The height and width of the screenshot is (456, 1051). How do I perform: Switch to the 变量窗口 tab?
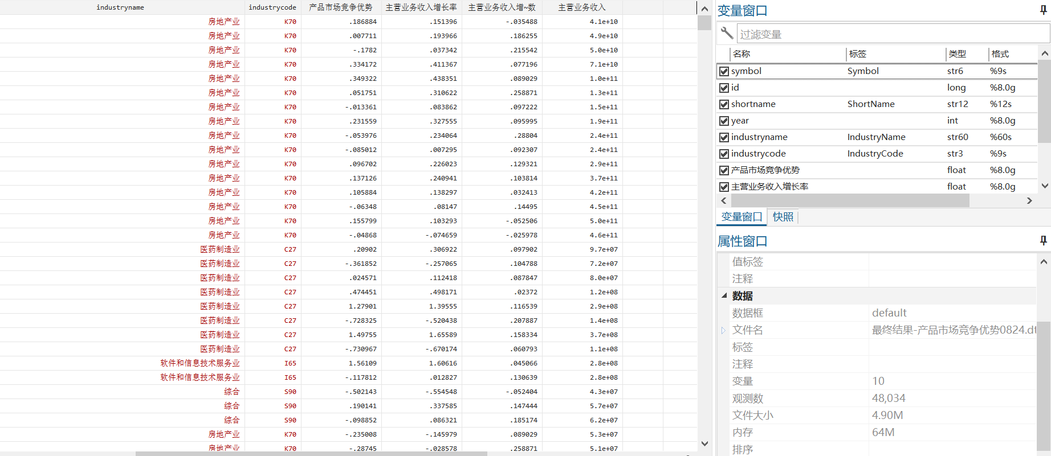click(x=742, y=217)
